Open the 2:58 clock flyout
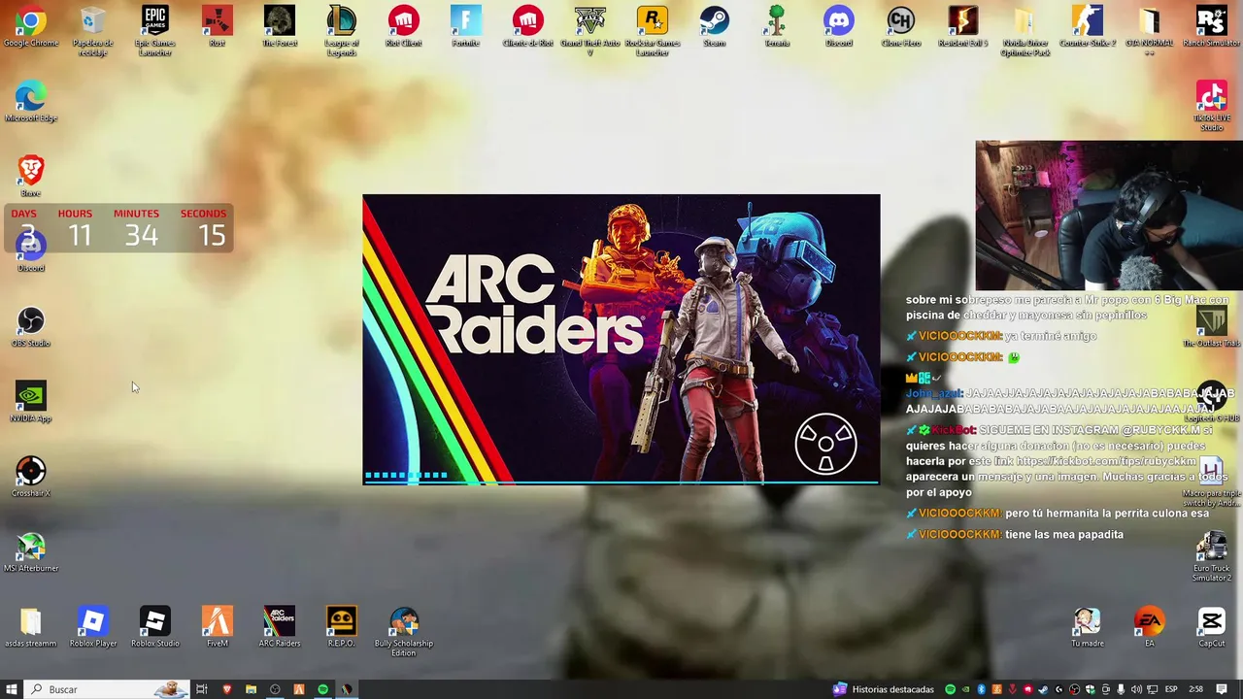1243x699 pixels. pyautogui.click(x=1195, y=689)
